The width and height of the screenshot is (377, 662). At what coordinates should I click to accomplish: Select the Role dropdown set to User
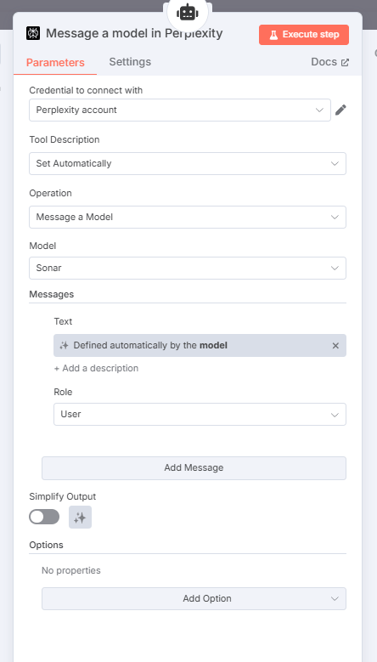[x=200, y=414]
